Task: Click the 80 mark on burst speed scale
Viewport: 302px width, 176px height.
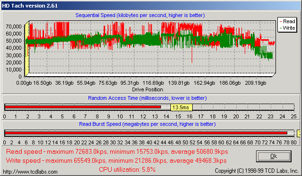Action: pyautogui.click(x=294, y=142)
